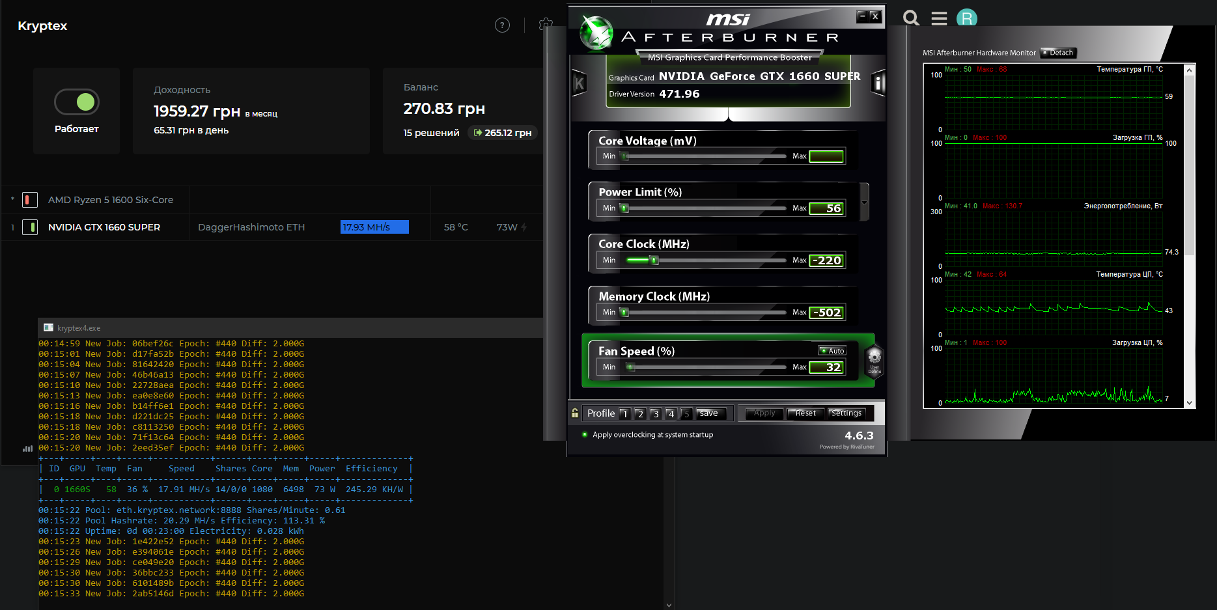
Task: Click the search magnifier icon
Action: pyautogui.click(x=912, y=18)
